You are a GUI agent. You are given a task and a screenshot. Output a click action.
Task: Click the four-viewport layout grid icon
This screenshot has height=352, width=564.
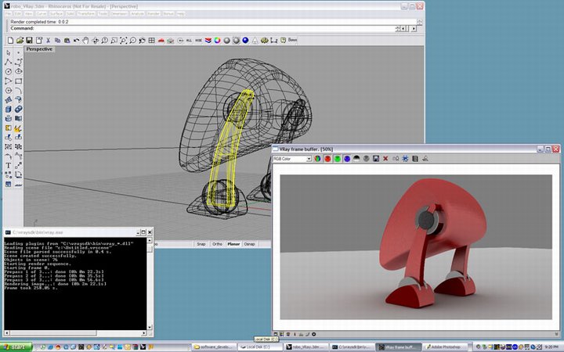pyautogui.click(x=151, y=40)
